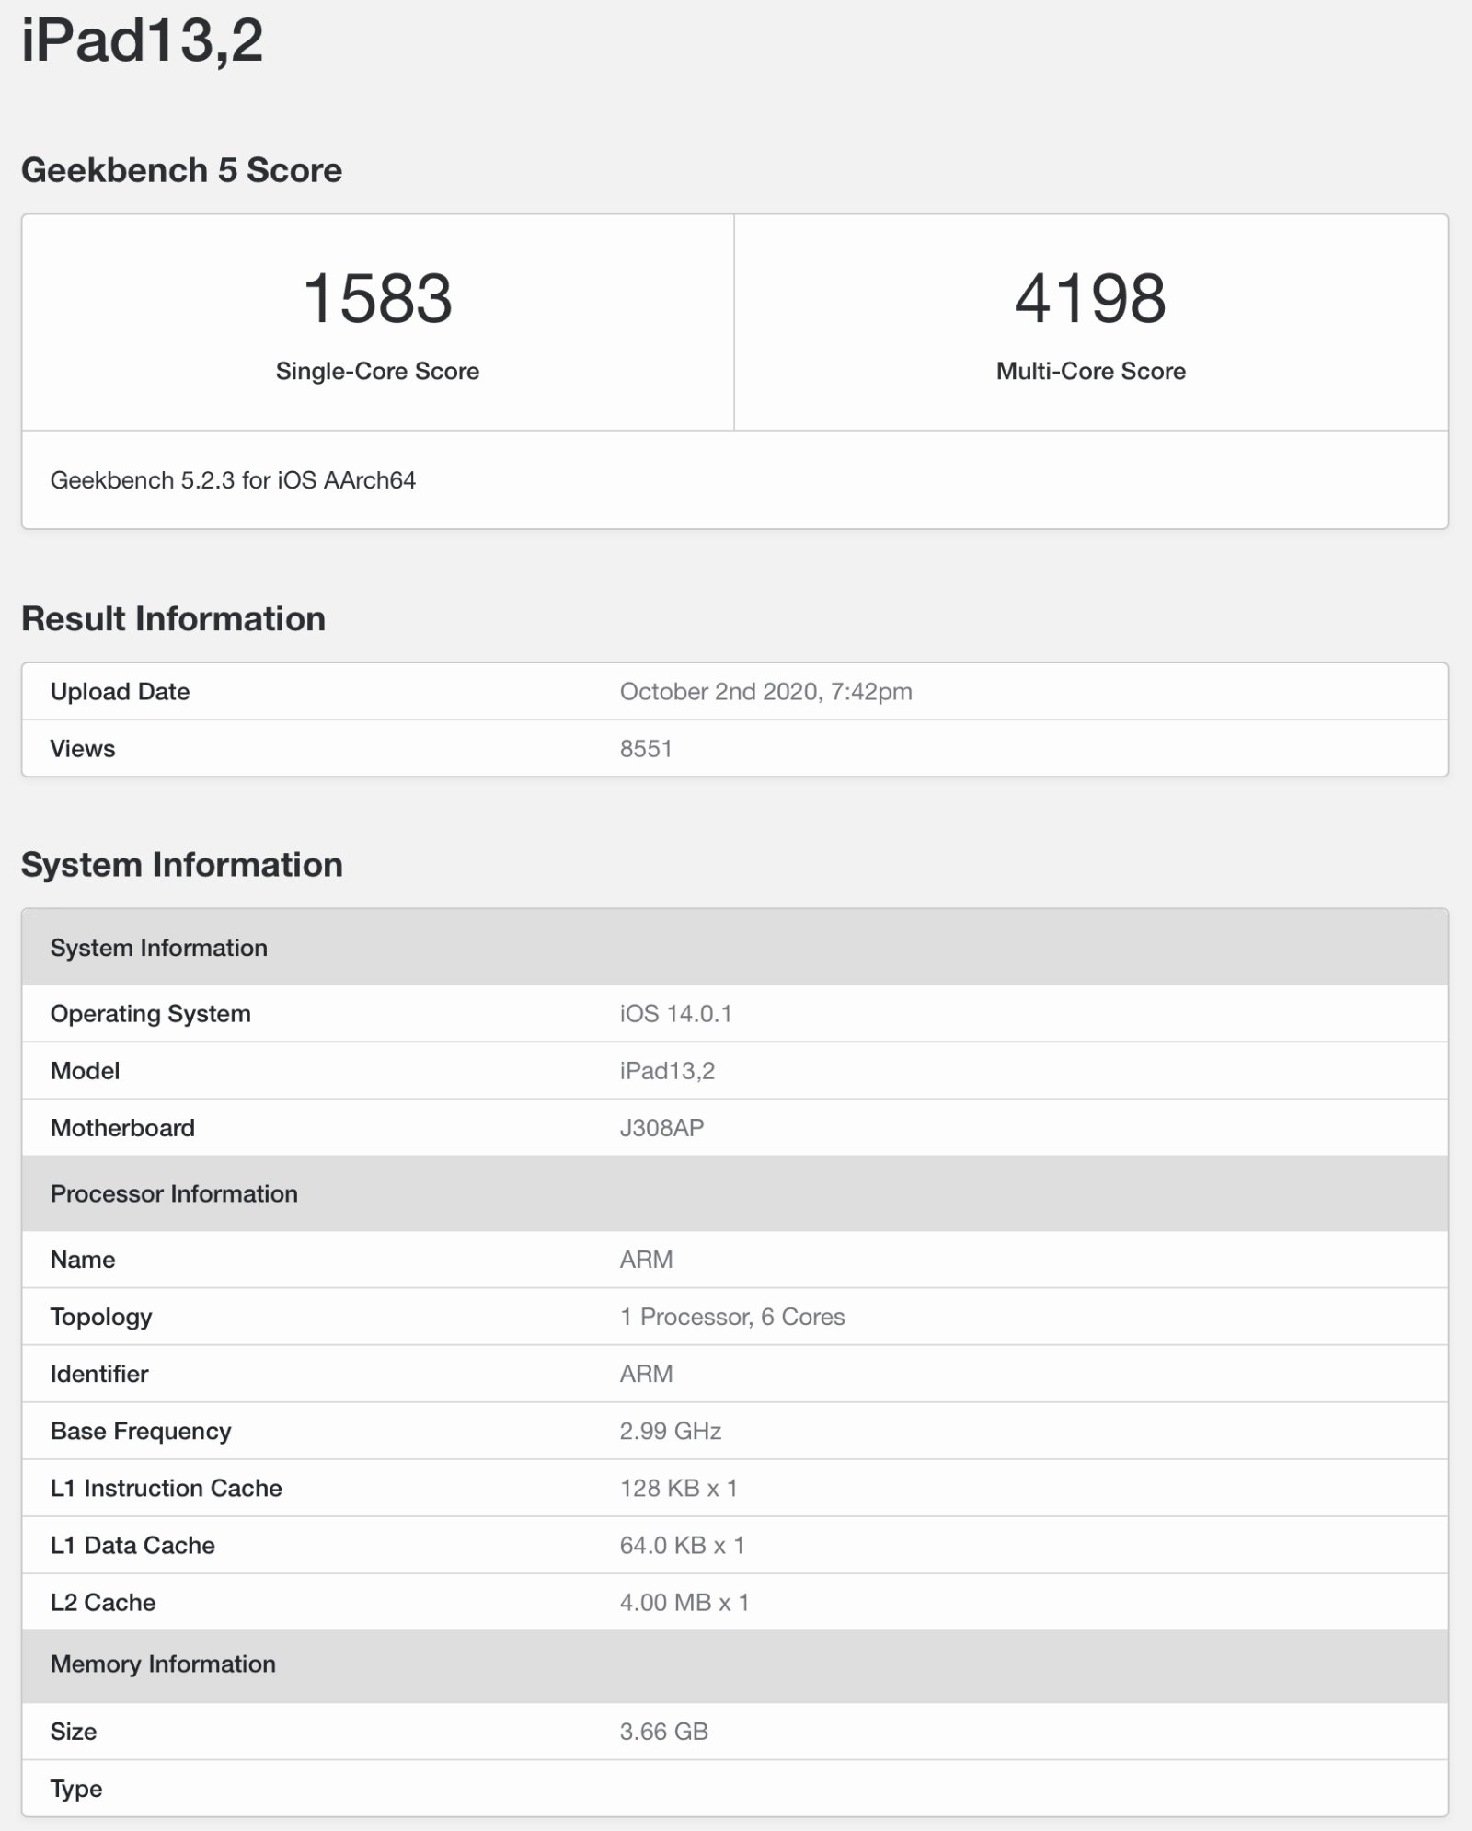The width and height of the screenshot is (1472, 1831).
Task: Select the ARM value in the Identifier row
Action: 646,1374
